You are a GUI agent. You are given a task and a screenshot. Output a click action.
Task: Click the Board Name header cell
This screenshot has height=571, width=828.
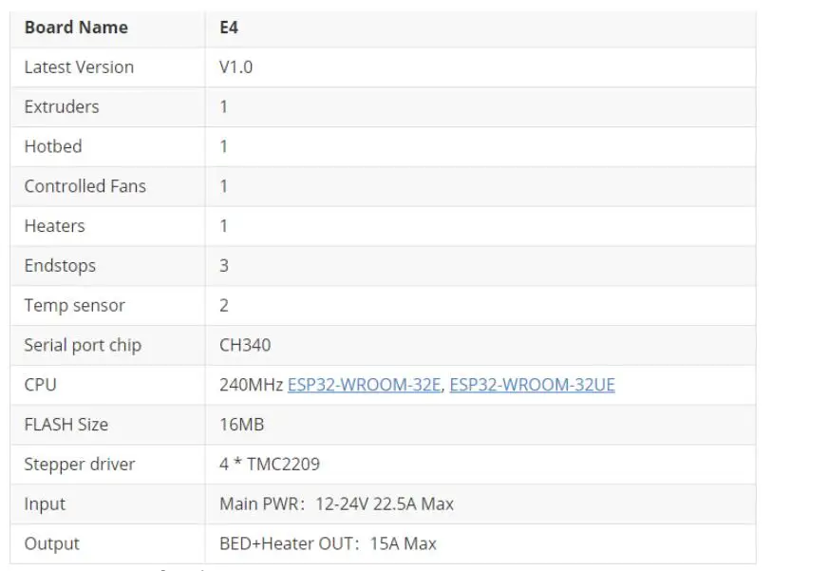point(76,28)
